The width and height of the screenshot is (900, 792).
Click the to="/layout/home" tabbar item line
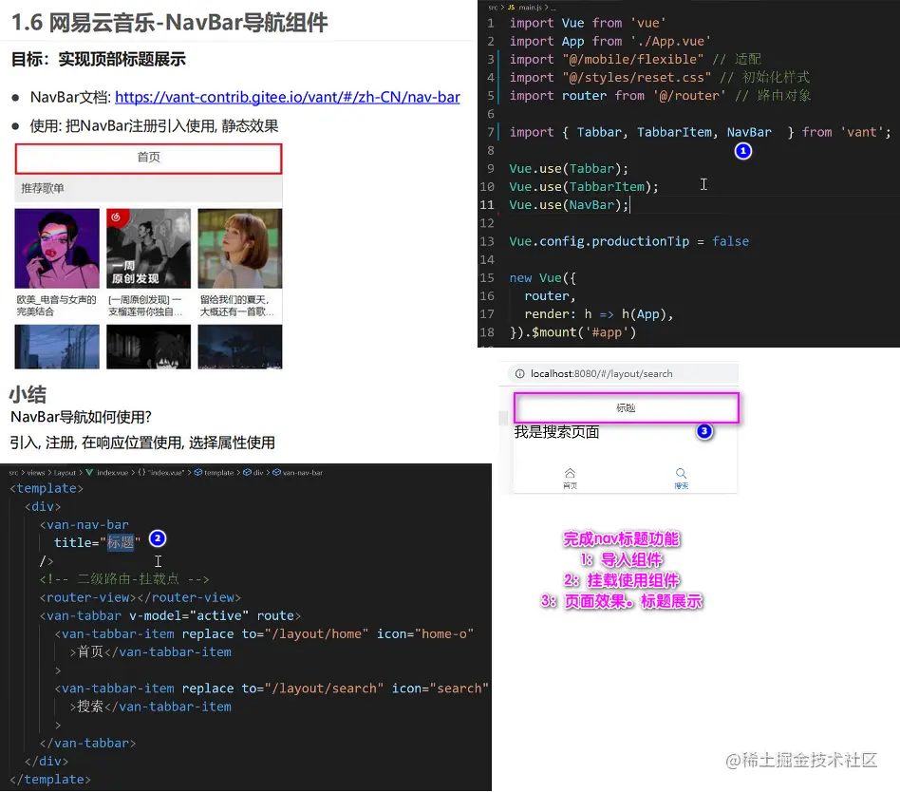click(264, 634)
